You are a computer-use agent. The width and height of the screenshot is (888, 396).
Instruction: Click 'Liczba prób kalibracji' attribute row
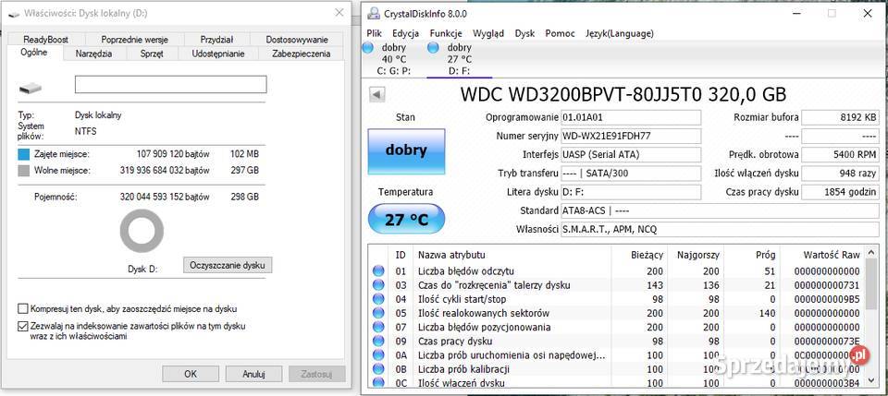(x=617, y=369)
